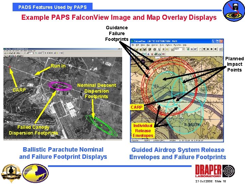Screen dimensions: 245x184
Task: Minimize the FalconView PADS window
Action: [214, 41]
